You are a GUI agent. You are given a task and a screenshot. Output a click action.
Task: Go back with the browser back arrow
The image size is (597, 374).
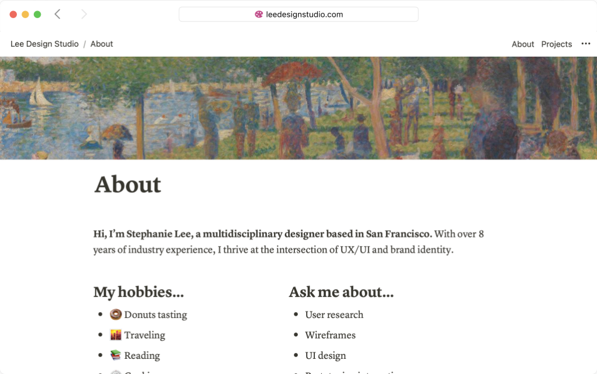[57, 14]
